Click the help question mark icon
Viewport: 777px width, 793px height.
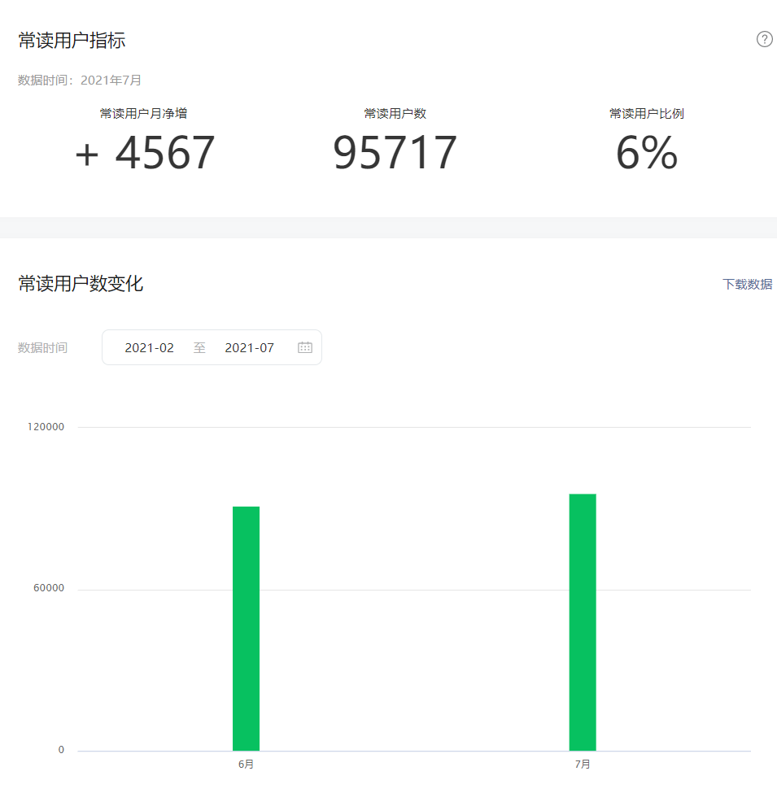tap(764, 39)
